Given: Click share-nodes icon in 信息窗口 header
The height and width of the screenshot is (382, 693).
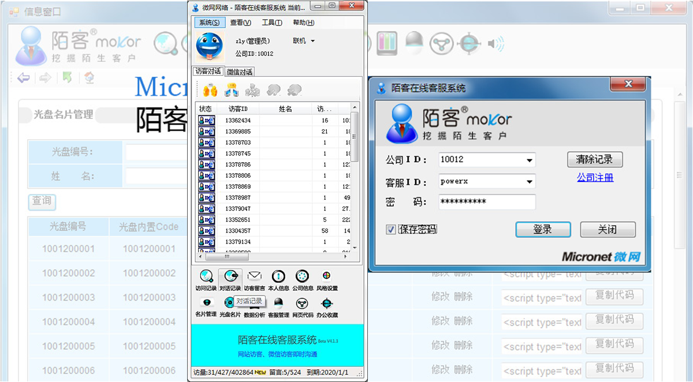Looking at the screenshot, I should click(443, 43).
